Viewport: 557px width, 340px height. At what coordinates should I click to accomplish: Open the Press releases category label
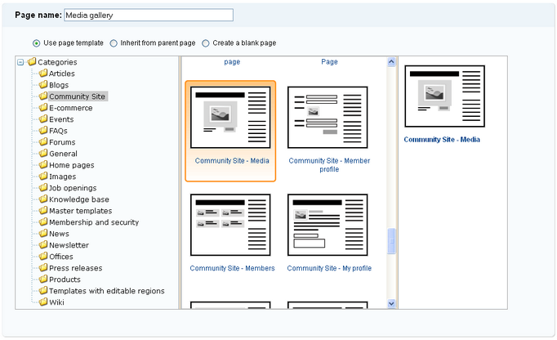tap(76, 268)
